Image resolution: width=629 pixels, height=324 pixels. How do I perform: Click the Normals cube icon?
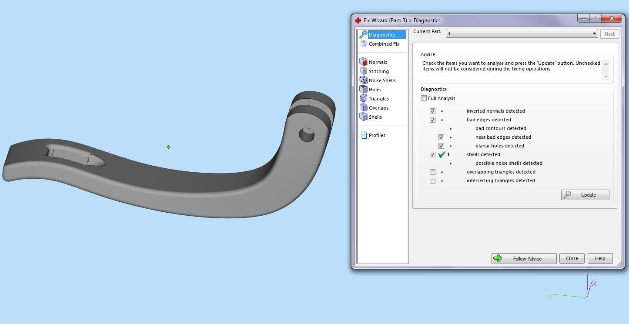click(x=364, y=62)
